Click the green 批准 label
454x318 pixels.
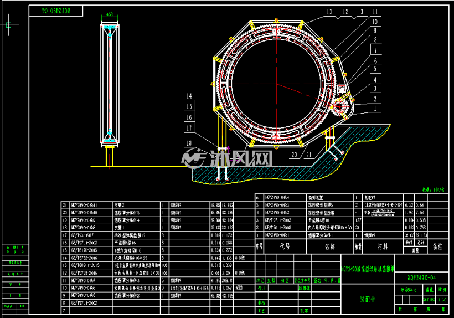coord(304,310)
